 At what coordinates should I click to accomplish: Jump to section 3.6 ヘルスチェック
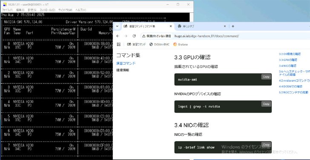click(x=294, y=73)
